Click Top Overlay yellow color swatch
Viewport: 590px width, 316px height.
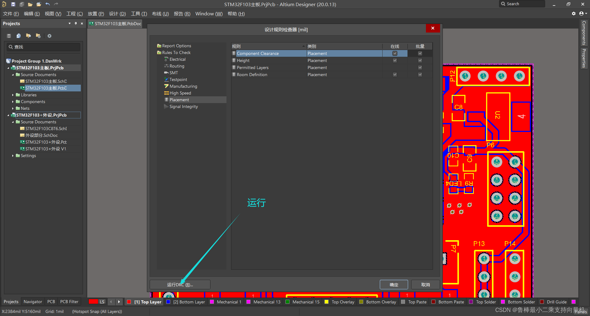(326, 302)
